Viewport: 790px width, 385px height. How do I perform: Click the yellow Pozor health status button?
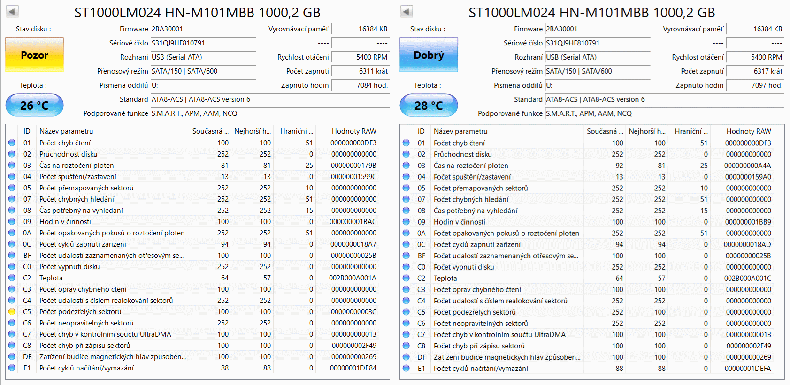[34, 55]
